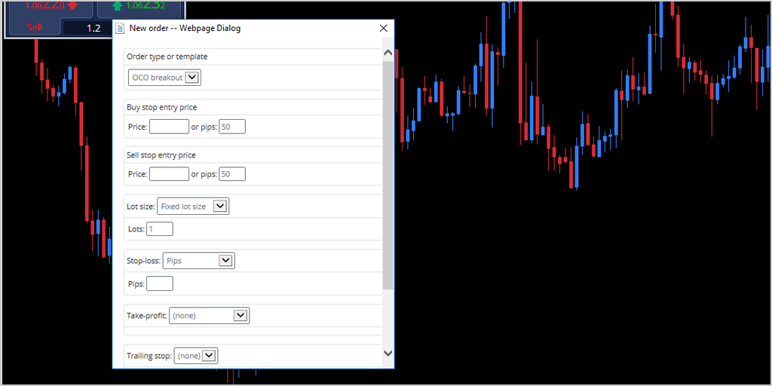Open the Order type or template dropdown

(x=164, y=78)
